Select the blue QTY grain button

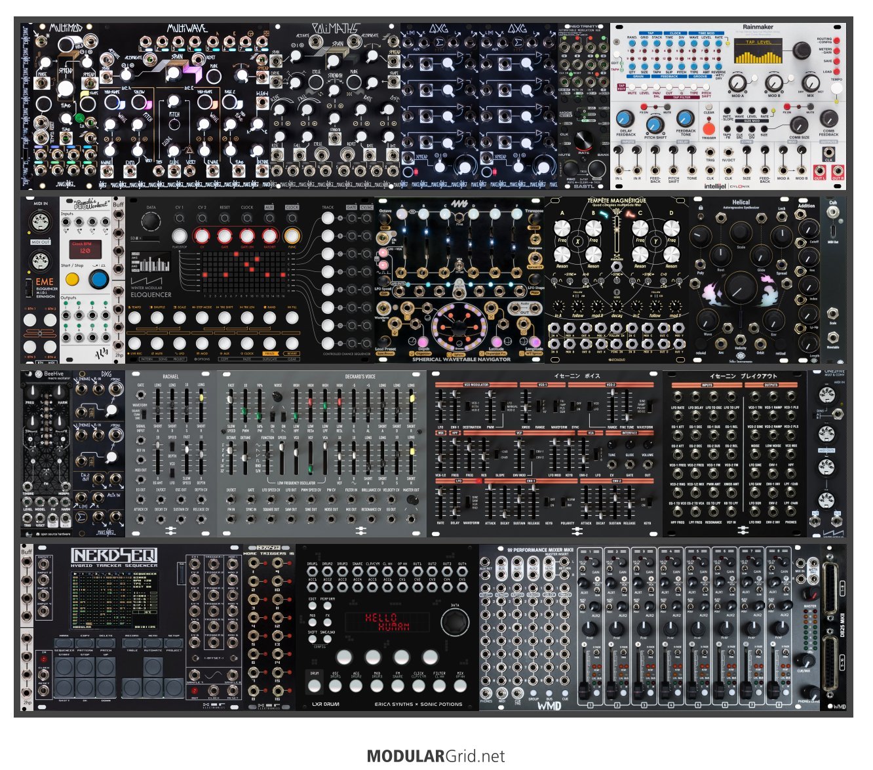coord(632,67)
